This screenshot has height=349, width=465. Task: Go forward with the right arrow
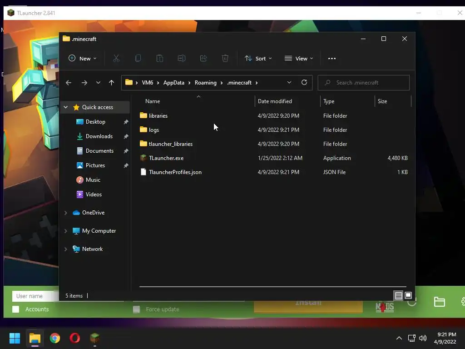point(84,83)
